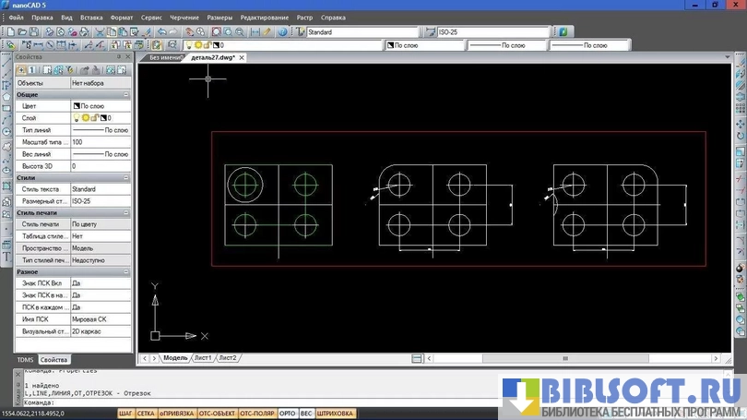Click the blue Help icon
This screenshot has height=420, width=747.
pyautogui.click(x=283, y=31)
